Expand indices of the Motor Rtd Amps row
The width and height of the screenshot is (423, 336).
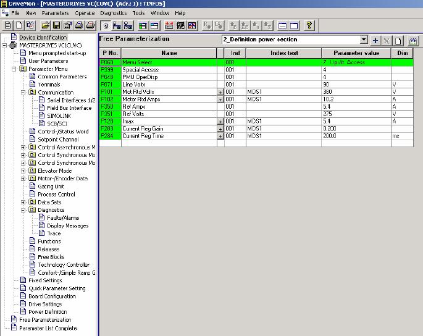[x=220, y=99]
